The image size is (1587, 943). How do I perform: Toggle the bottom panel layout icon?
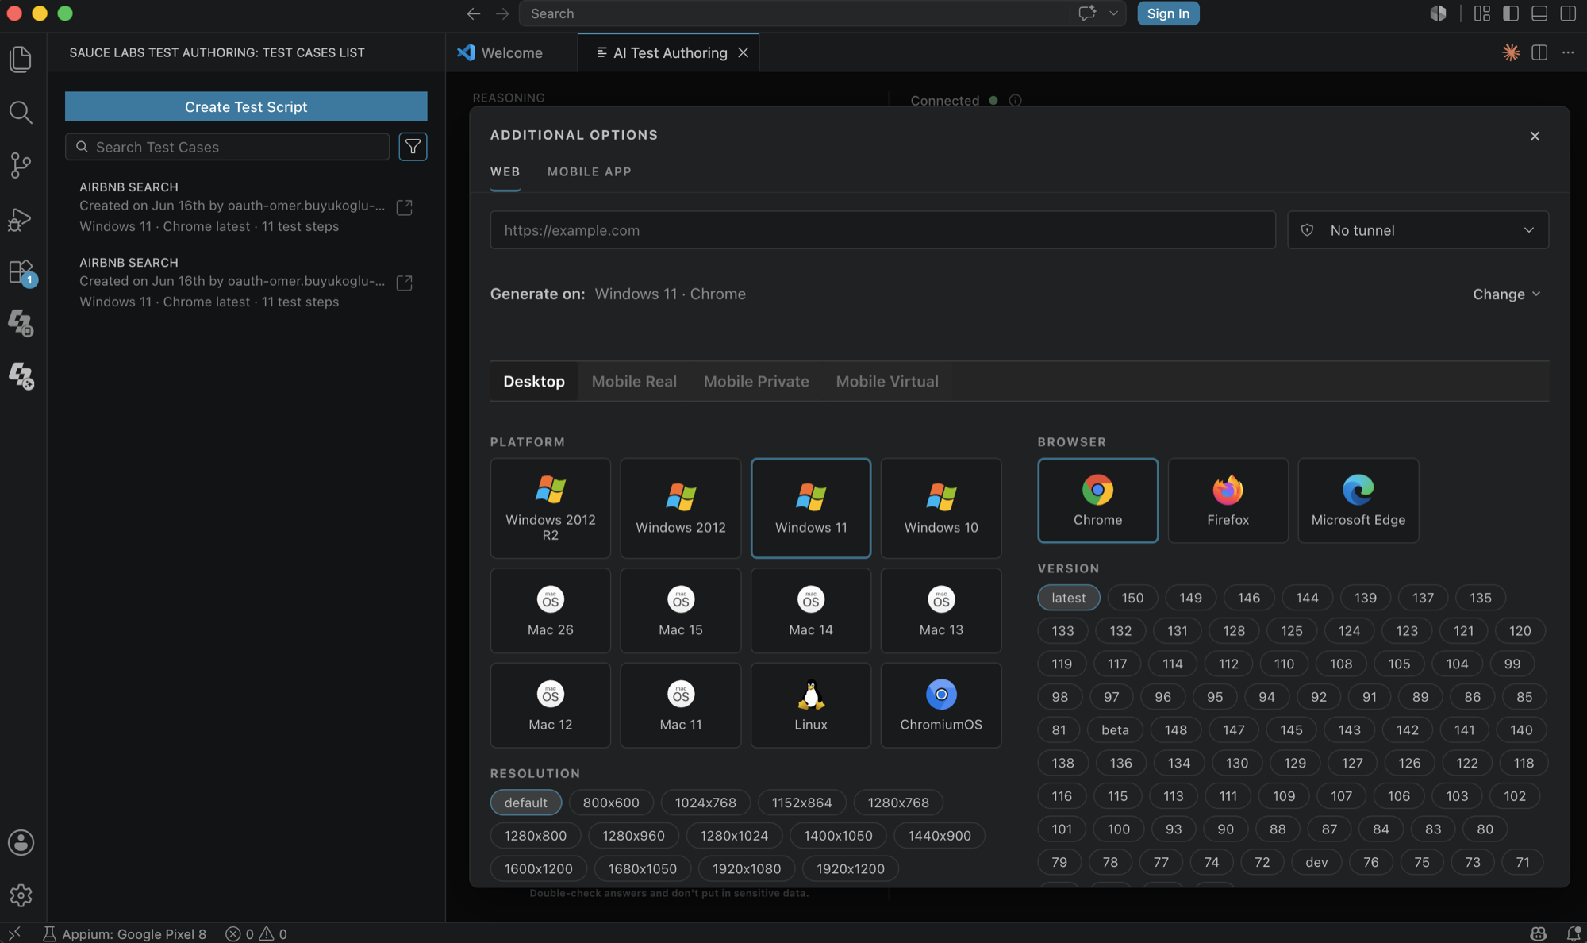[1539, 13]
